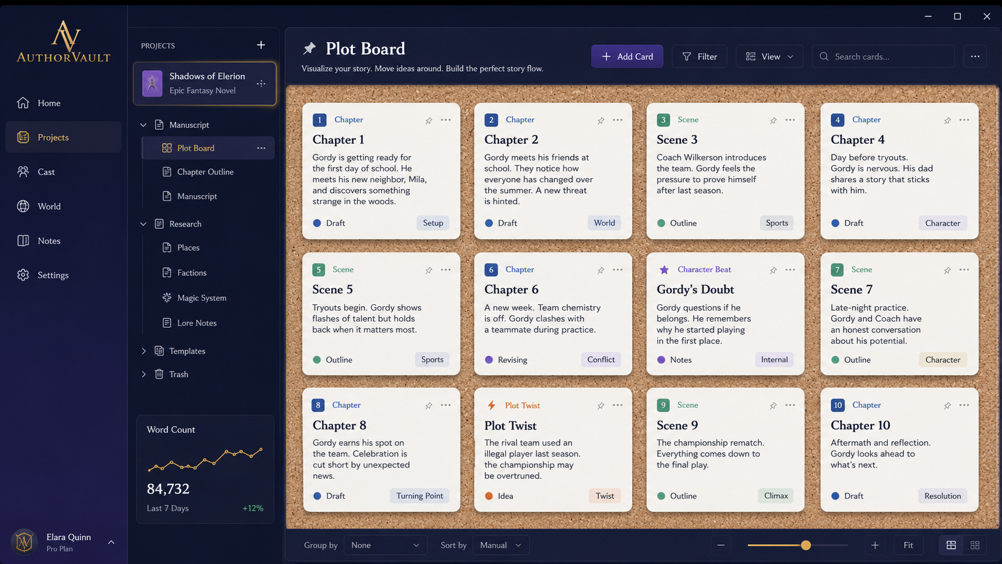This screenshot has width=1002, height=564.
Task: Click the Add Card button
Action: pos(627,56)
